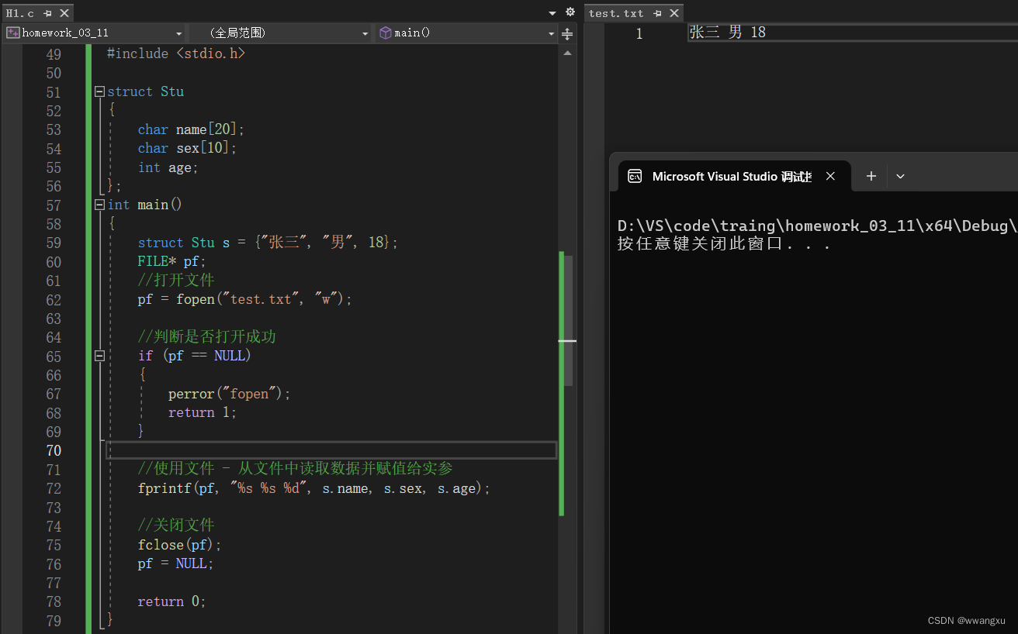Click the empty current line 70 in editor
Viewport: 1018px width, 634px height.
pyautogui.click(x=331, y=450)
